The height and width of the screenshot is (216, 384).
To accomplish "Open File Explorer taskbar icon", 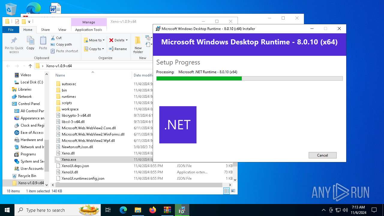I will pos(138,210).
